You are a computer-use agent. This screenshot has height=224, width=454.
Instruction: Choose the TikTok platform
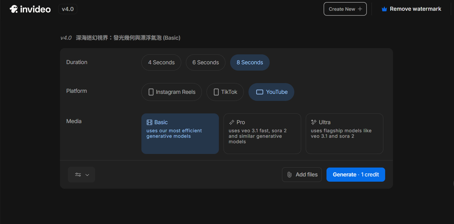pyautogui.click(x=225, y=92)
